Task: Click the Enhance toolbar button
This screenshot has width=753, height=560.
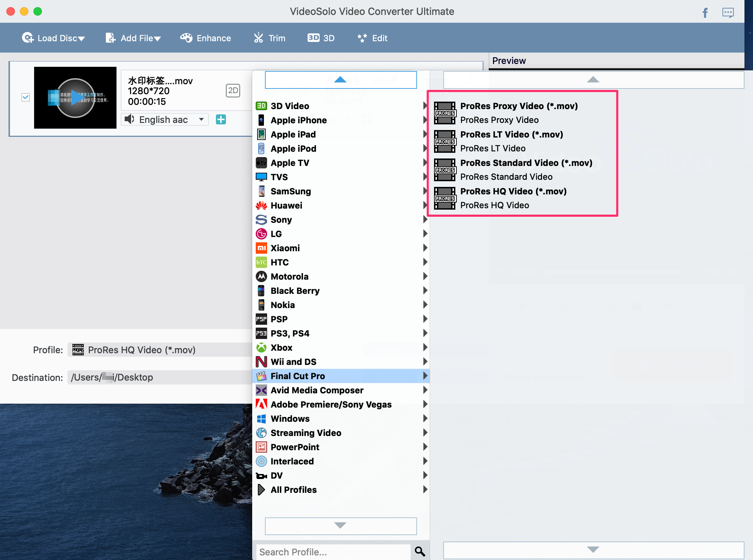Action: [x=205, y=38]
